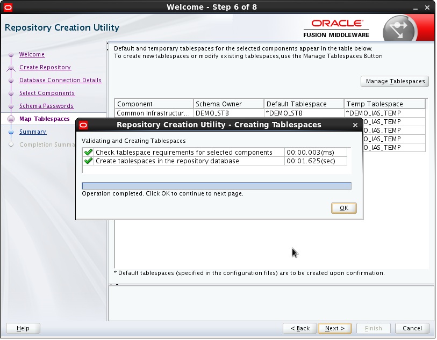Click the split pane collapse arrows above message area

[114, 285]
